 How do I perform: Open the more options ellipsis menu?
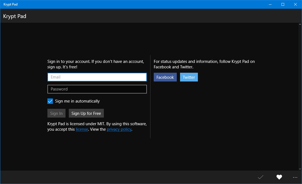coord(295,177)
